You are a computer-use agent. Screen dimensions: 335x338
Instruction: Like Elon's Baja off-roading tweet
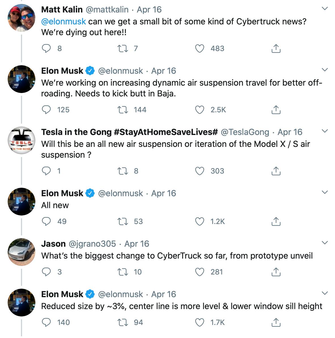(x=200, y=110)
